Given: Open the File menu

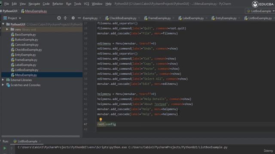Looking at the screenshot, I should click(x=6, y=4).
